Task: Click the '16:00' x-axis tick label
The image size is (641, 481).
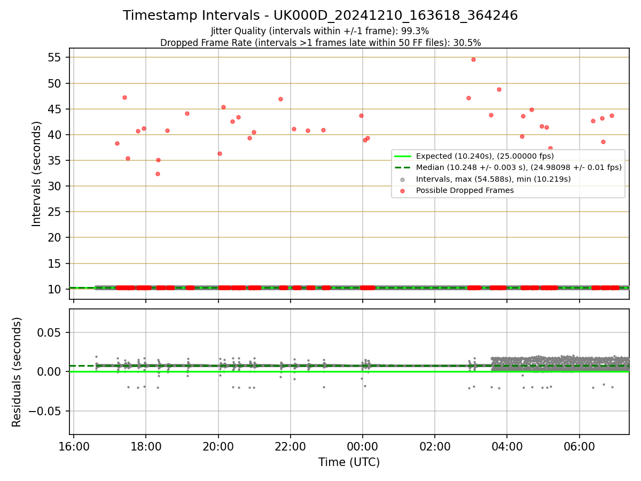Action: click(x=74, y=446)
